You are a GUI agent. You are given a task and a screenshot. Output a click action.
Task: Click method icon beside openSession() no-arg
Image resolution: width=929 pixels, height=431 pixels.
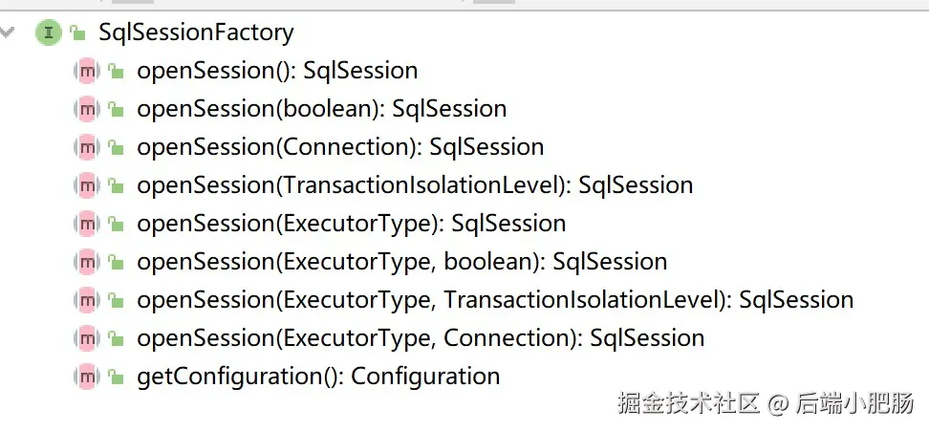87,71
